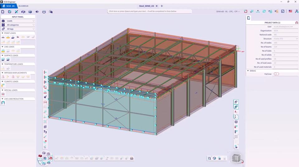Viewport: 299px width, 167px height.
Task: Click the command line text input
Action: point(149,11)
